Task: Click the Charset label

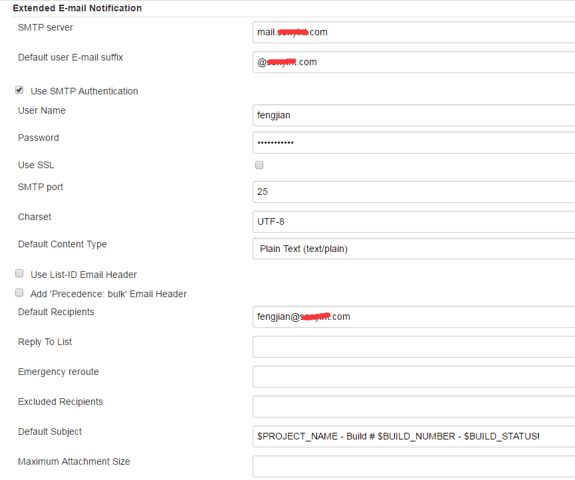Action: click(35, 217)
